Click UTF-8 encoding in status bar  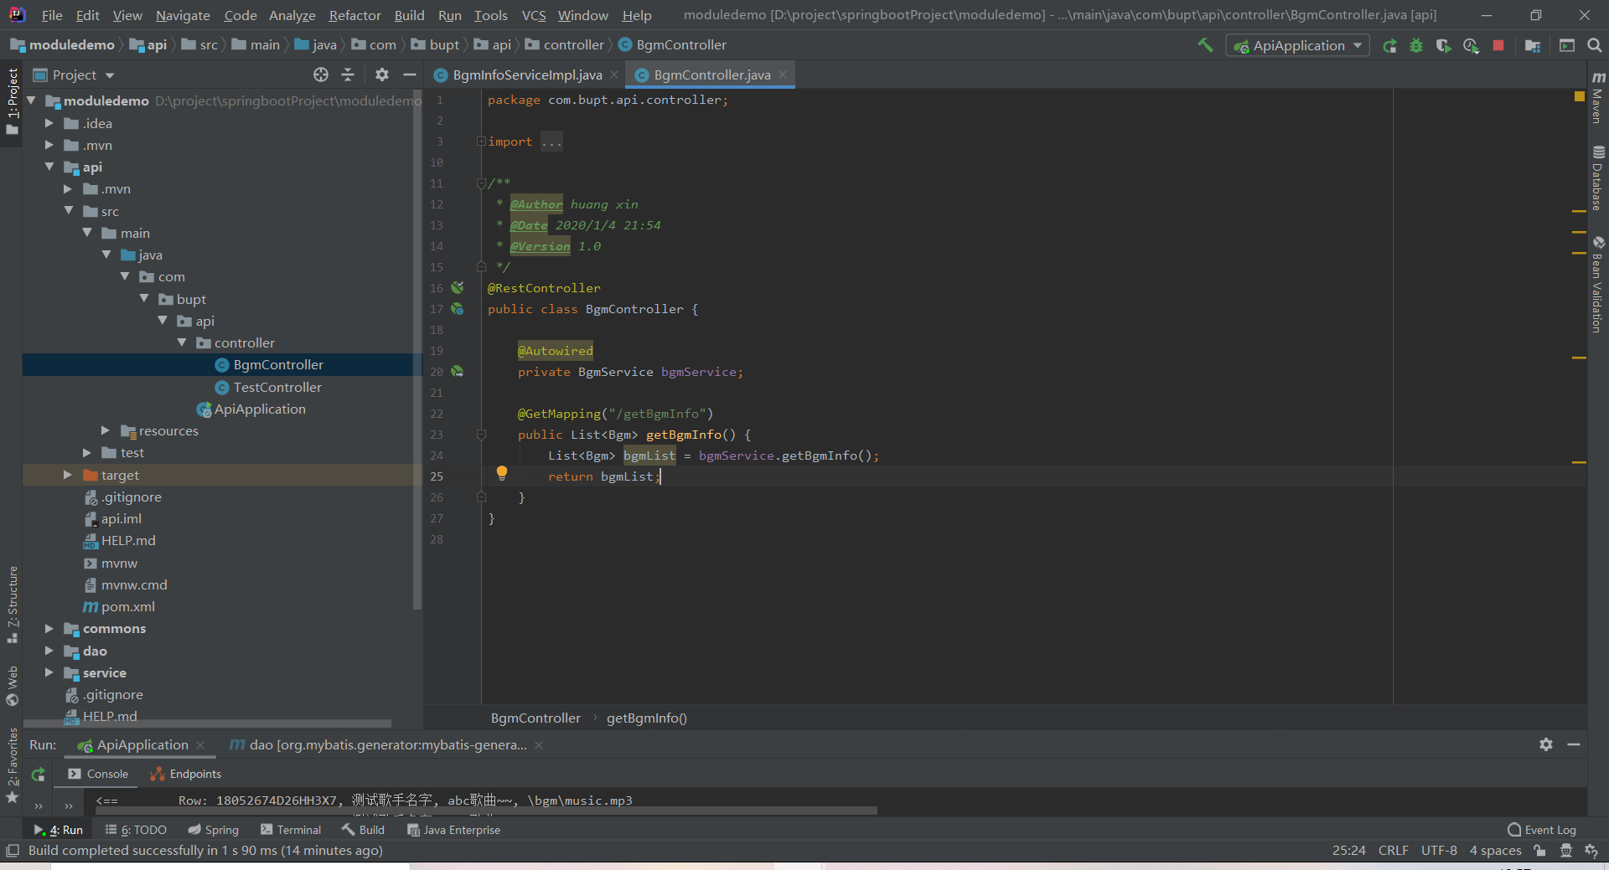1439,851
